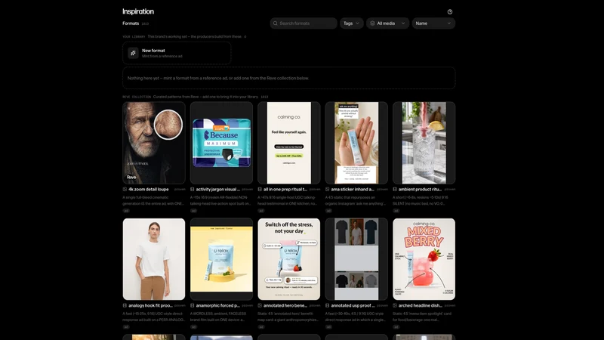Viewport: 604px width, 340px height.
Task: Click media-type icon beside ambient product ritu
Action: tap(395, 190)
